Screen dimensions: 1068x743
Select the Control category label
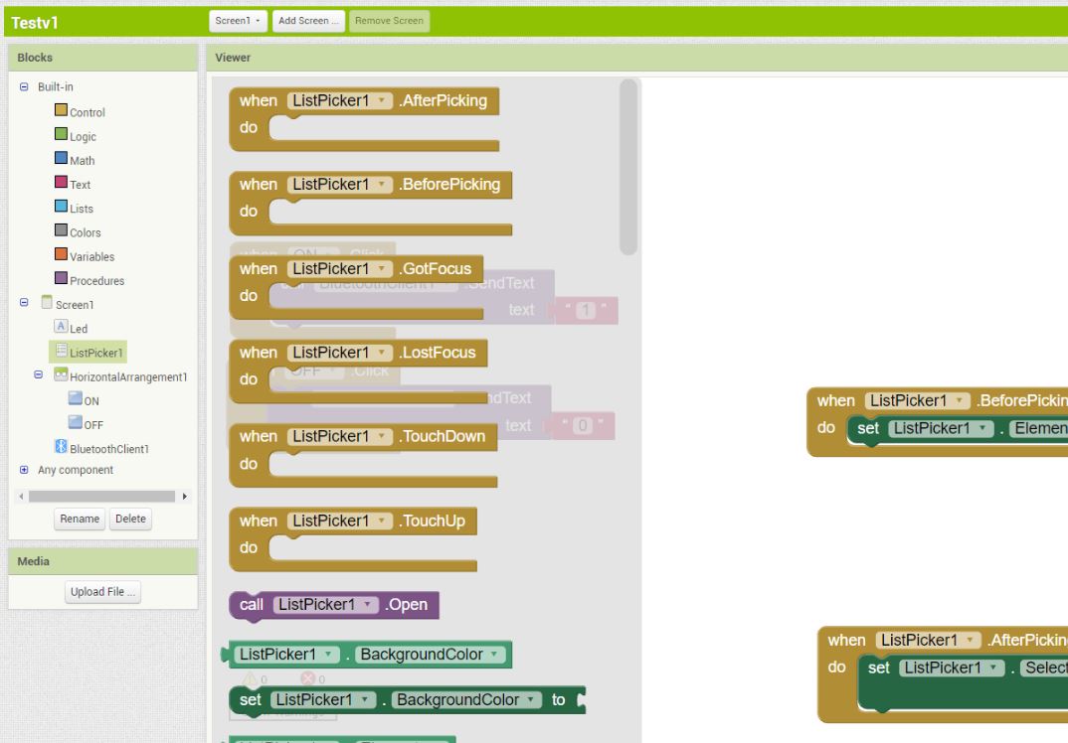(x=88, y=112)
